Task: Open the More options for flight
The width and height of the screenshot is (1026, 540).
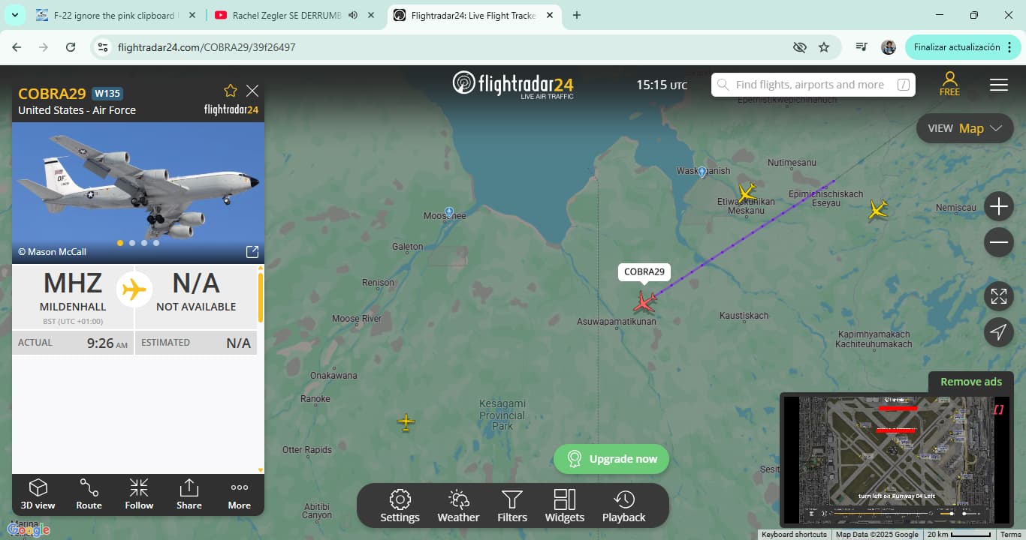Action: [x=240, y=494]
